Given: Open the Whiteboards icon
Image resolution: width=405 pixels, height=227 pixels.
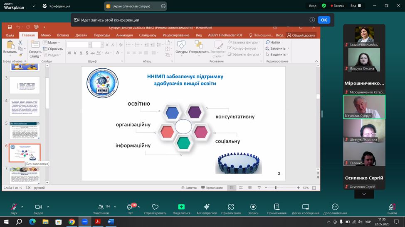Looking at the screenshot, I should click(305, 207).
